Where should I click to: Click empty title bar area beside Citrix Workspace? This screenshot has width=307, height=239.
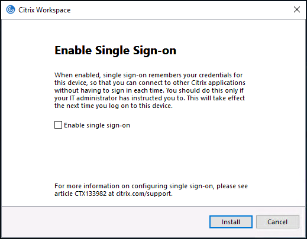(177, 10)
